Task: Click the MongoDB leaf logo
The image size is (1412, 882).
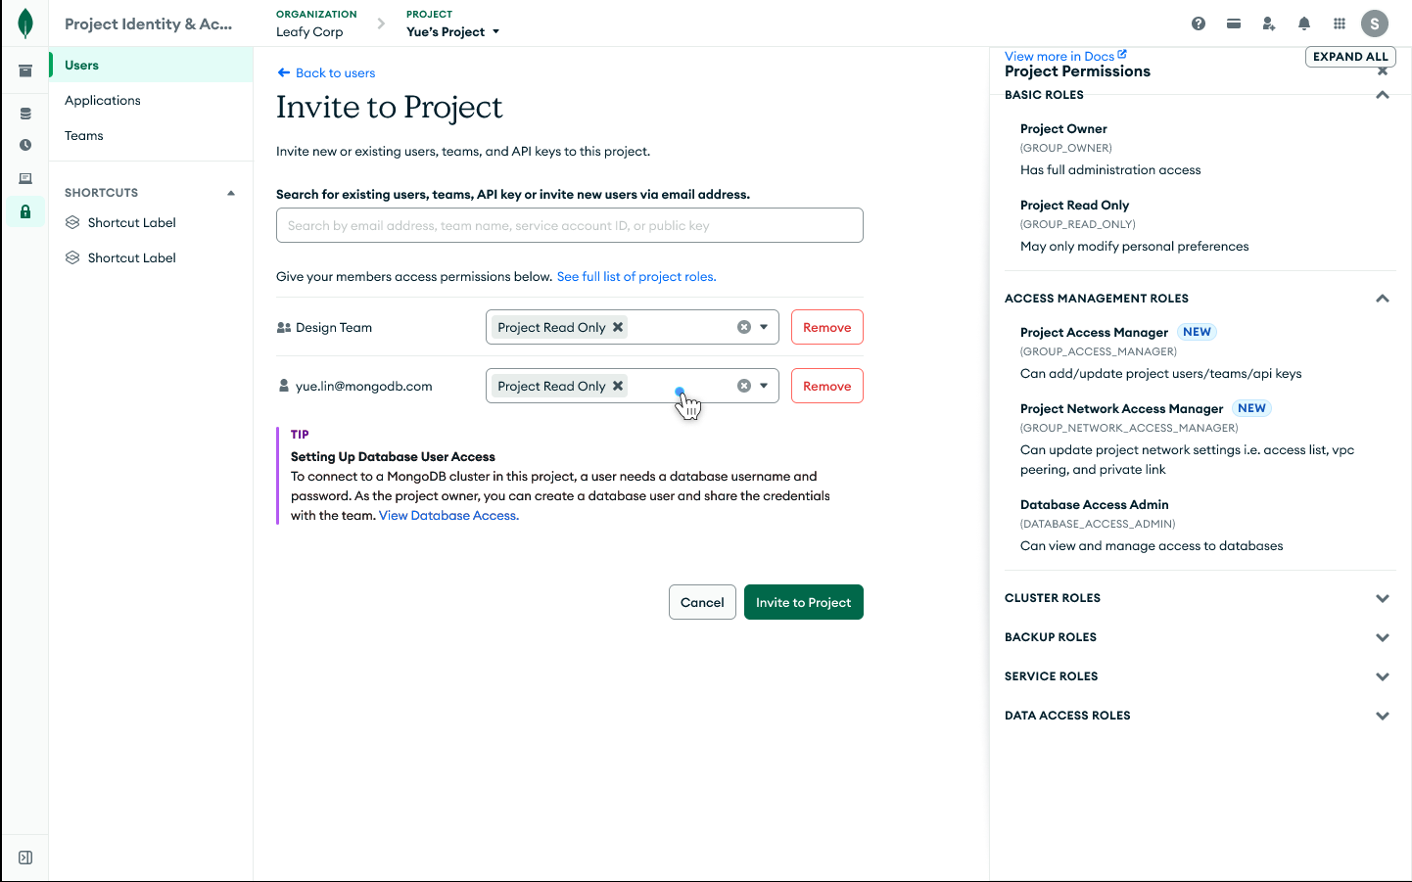Action: point(25,23)
